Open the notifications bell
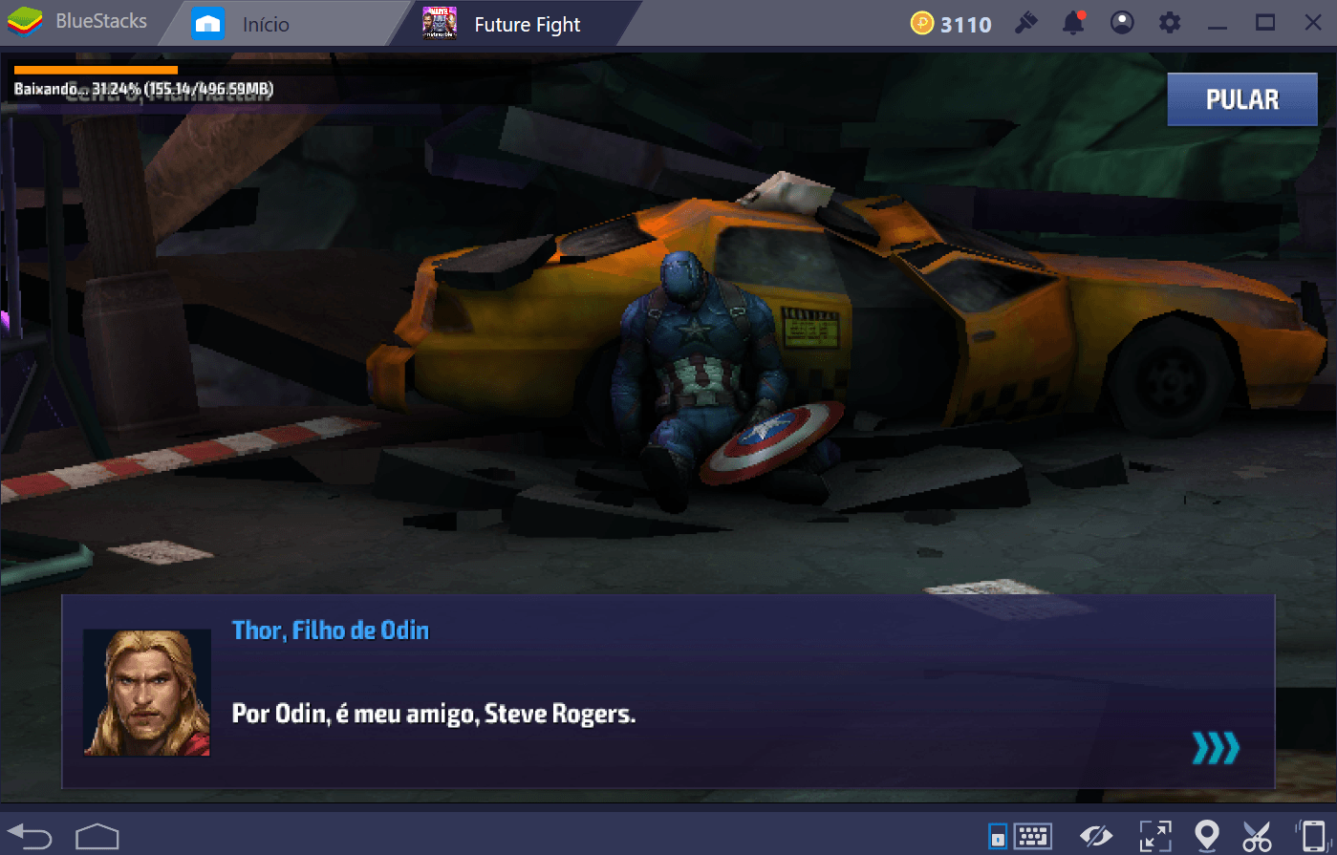This screenshot has width=1337, height=855. (1074, 23)
